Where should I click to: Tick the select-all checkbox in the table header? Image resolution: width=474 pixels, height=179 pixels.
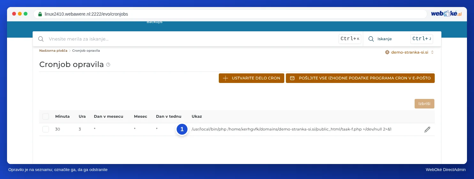46,116
